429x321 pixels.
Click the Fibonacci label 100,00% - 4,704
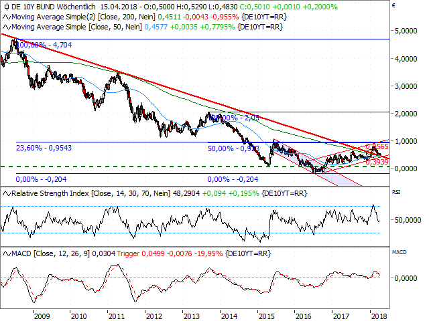[45, 45]
